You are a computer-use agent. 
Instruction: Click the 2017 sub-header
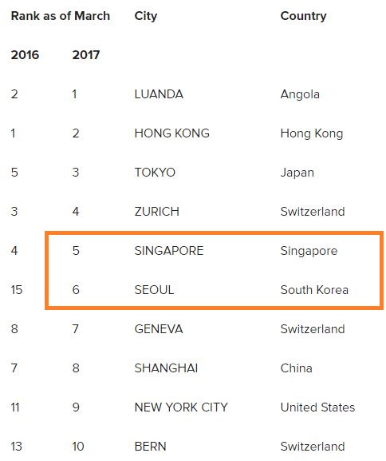click(x=86, y=55)
